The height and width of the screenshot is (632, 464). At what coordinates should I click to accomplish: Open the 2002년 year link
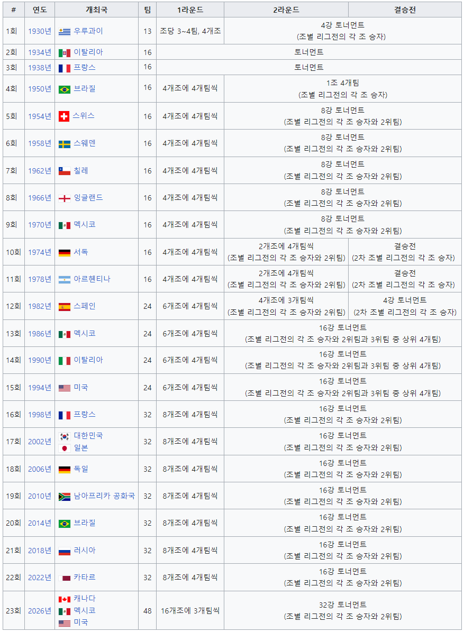[40, 442]
